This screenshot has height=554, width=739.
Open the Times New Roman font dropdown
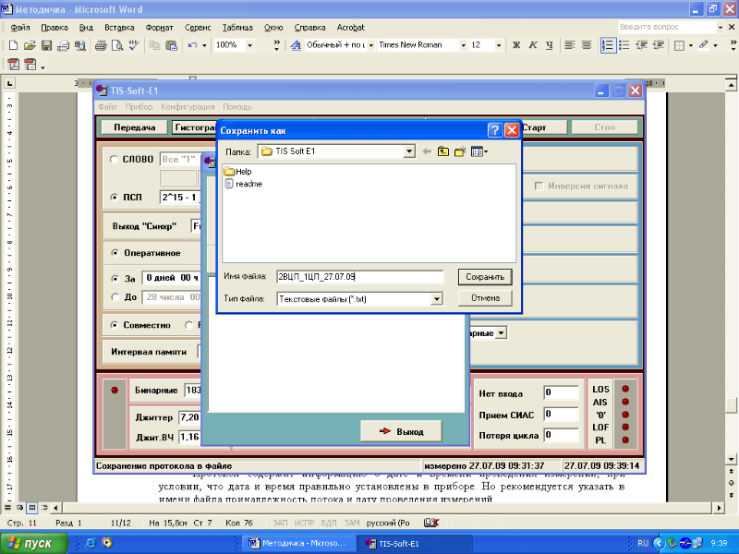464,45
